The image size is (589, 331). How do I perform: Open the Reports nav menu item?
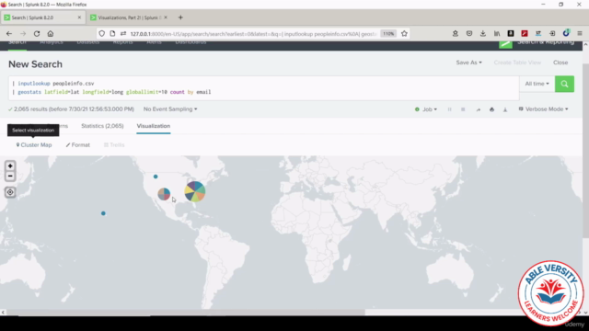coord(122,42)
